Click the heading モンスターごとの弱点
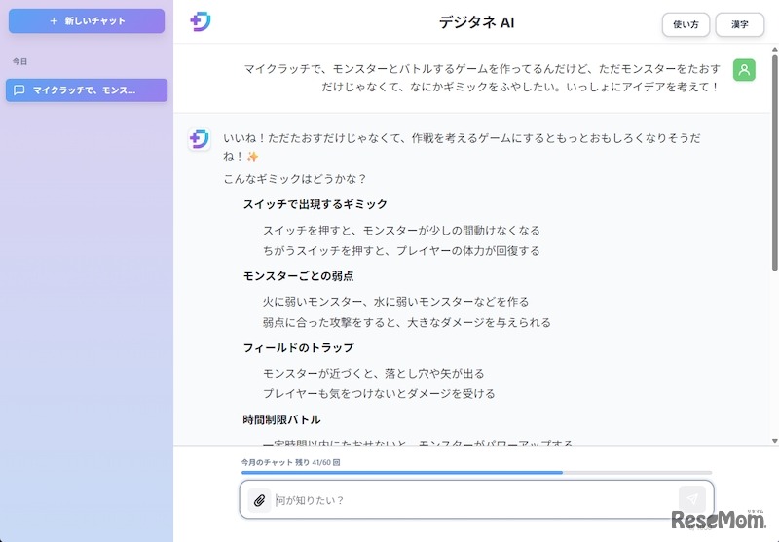The height and width of the screenshot is (542, 779). 298,276
